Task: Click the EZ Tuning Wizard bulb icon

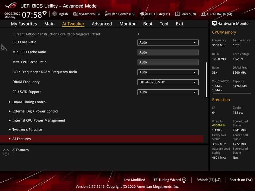Action: coord(184,180)
